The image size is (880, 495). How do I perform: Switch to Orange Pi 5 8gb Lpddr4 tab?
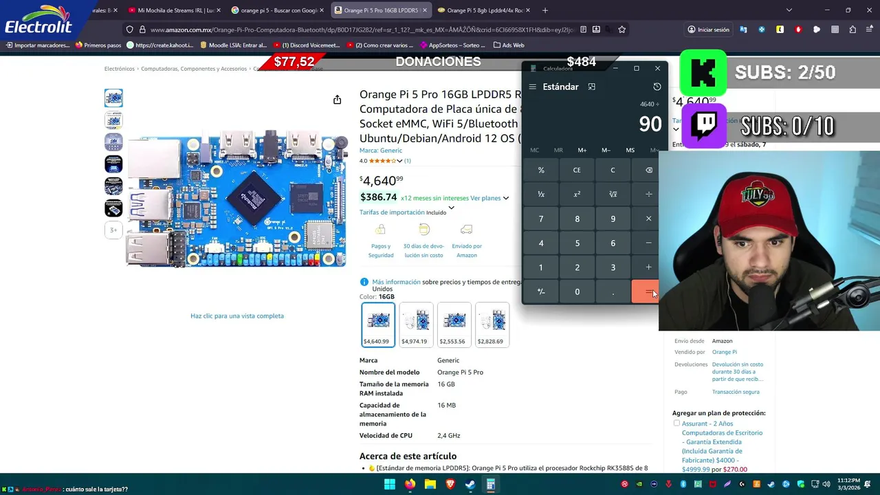[x=483, y=10]
